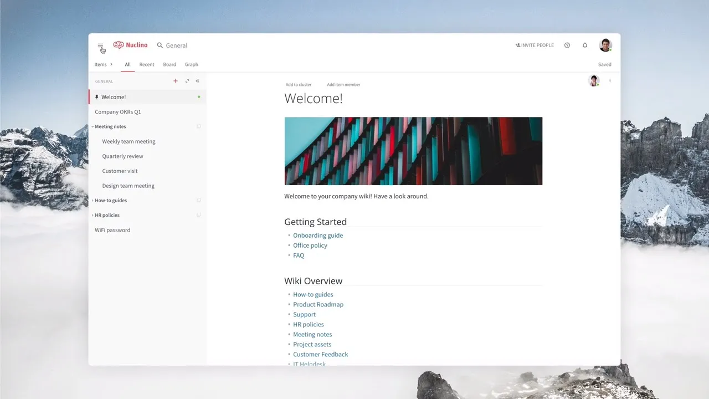Click the cluster icon next to HR policies
709x399 pixels.
click(199, 215)
